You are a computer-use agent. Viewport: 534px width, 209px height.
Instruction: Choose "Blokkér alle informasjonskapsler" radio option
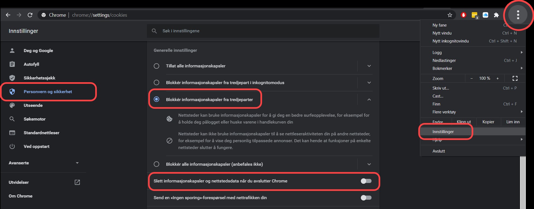156,164
